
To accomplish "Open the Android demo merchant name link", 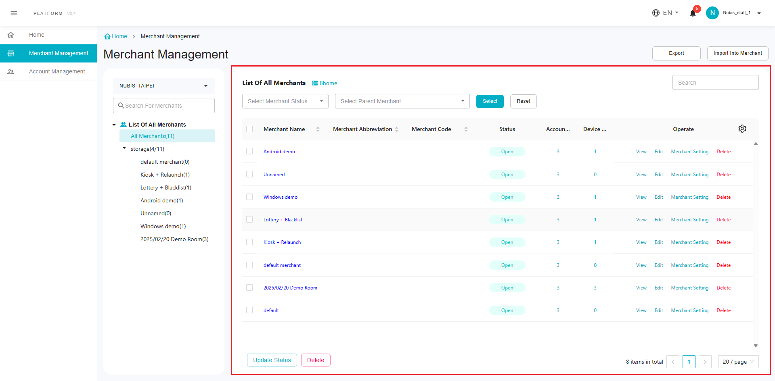I will tap(279, 152).
